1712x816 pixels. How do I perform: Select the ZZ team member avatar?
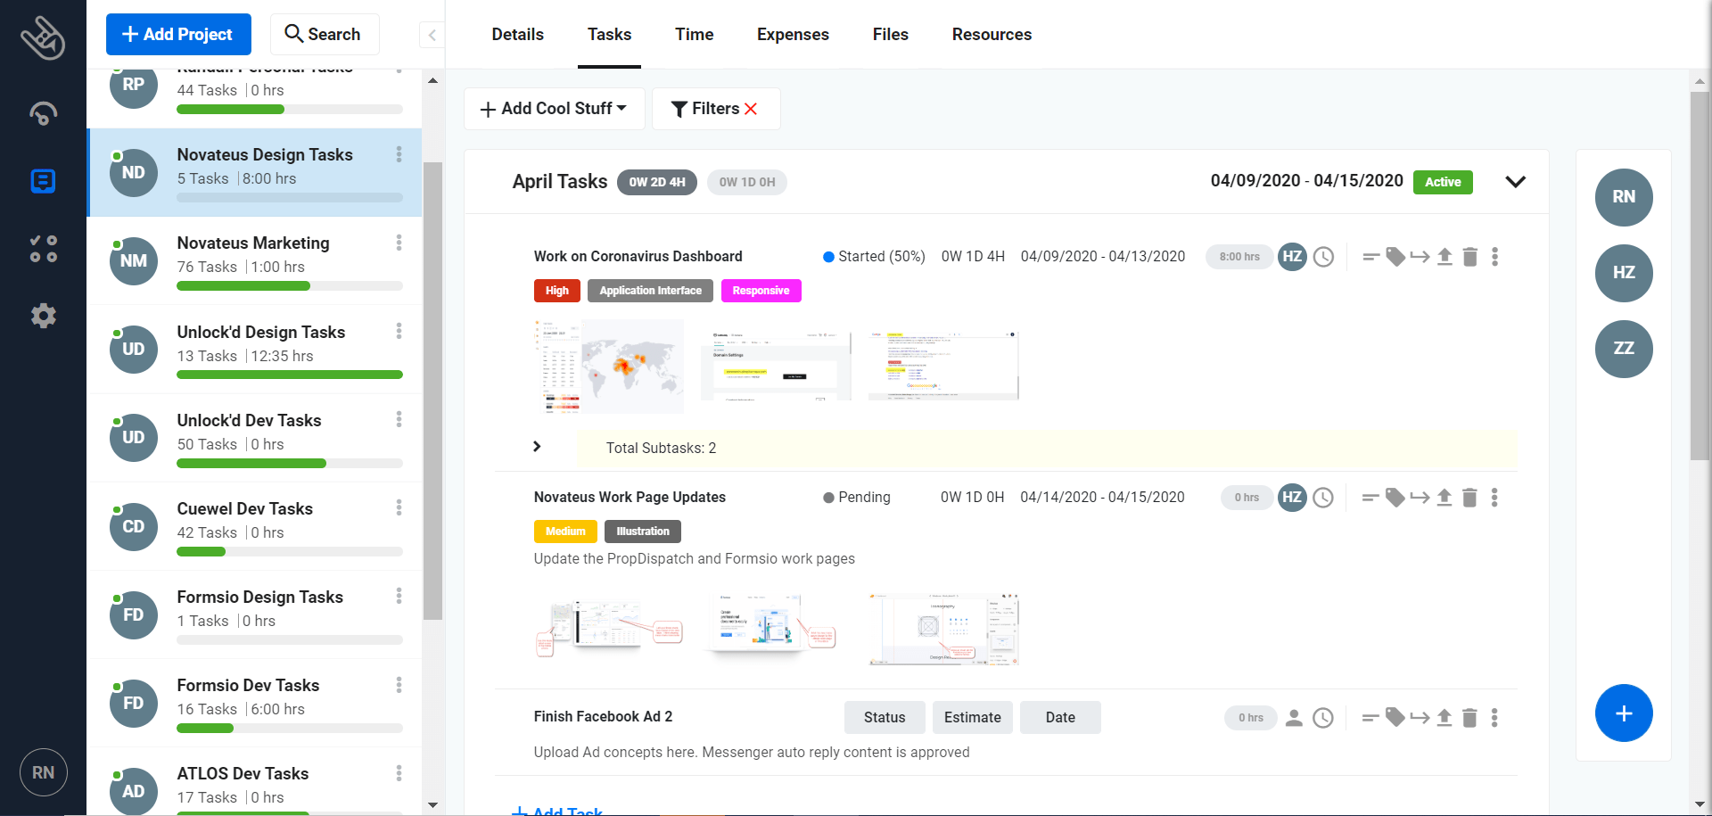pyautogui.click(x=1624, y=349)
